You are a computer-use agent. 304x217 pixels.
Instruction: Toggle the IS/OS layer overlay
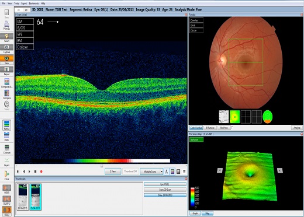point(25,28)
